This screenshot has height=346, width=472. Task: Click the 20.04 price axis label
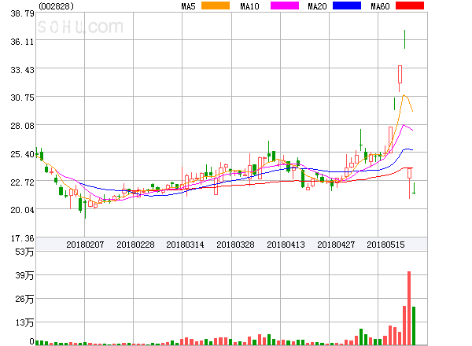[23, 210]
